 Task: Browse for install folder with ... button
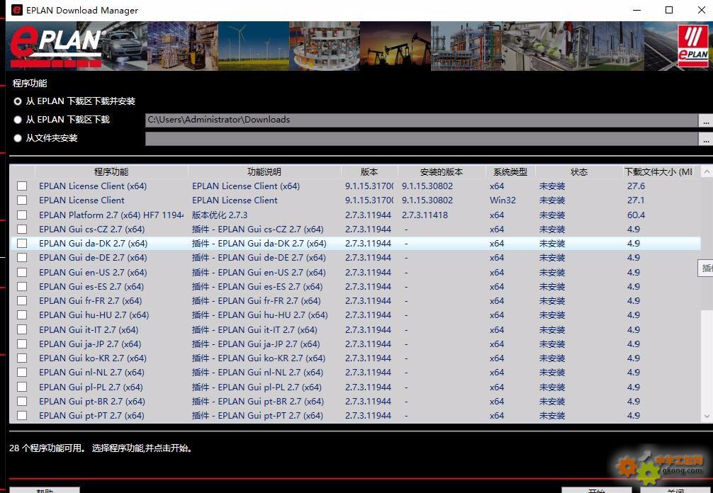(706, 139)
